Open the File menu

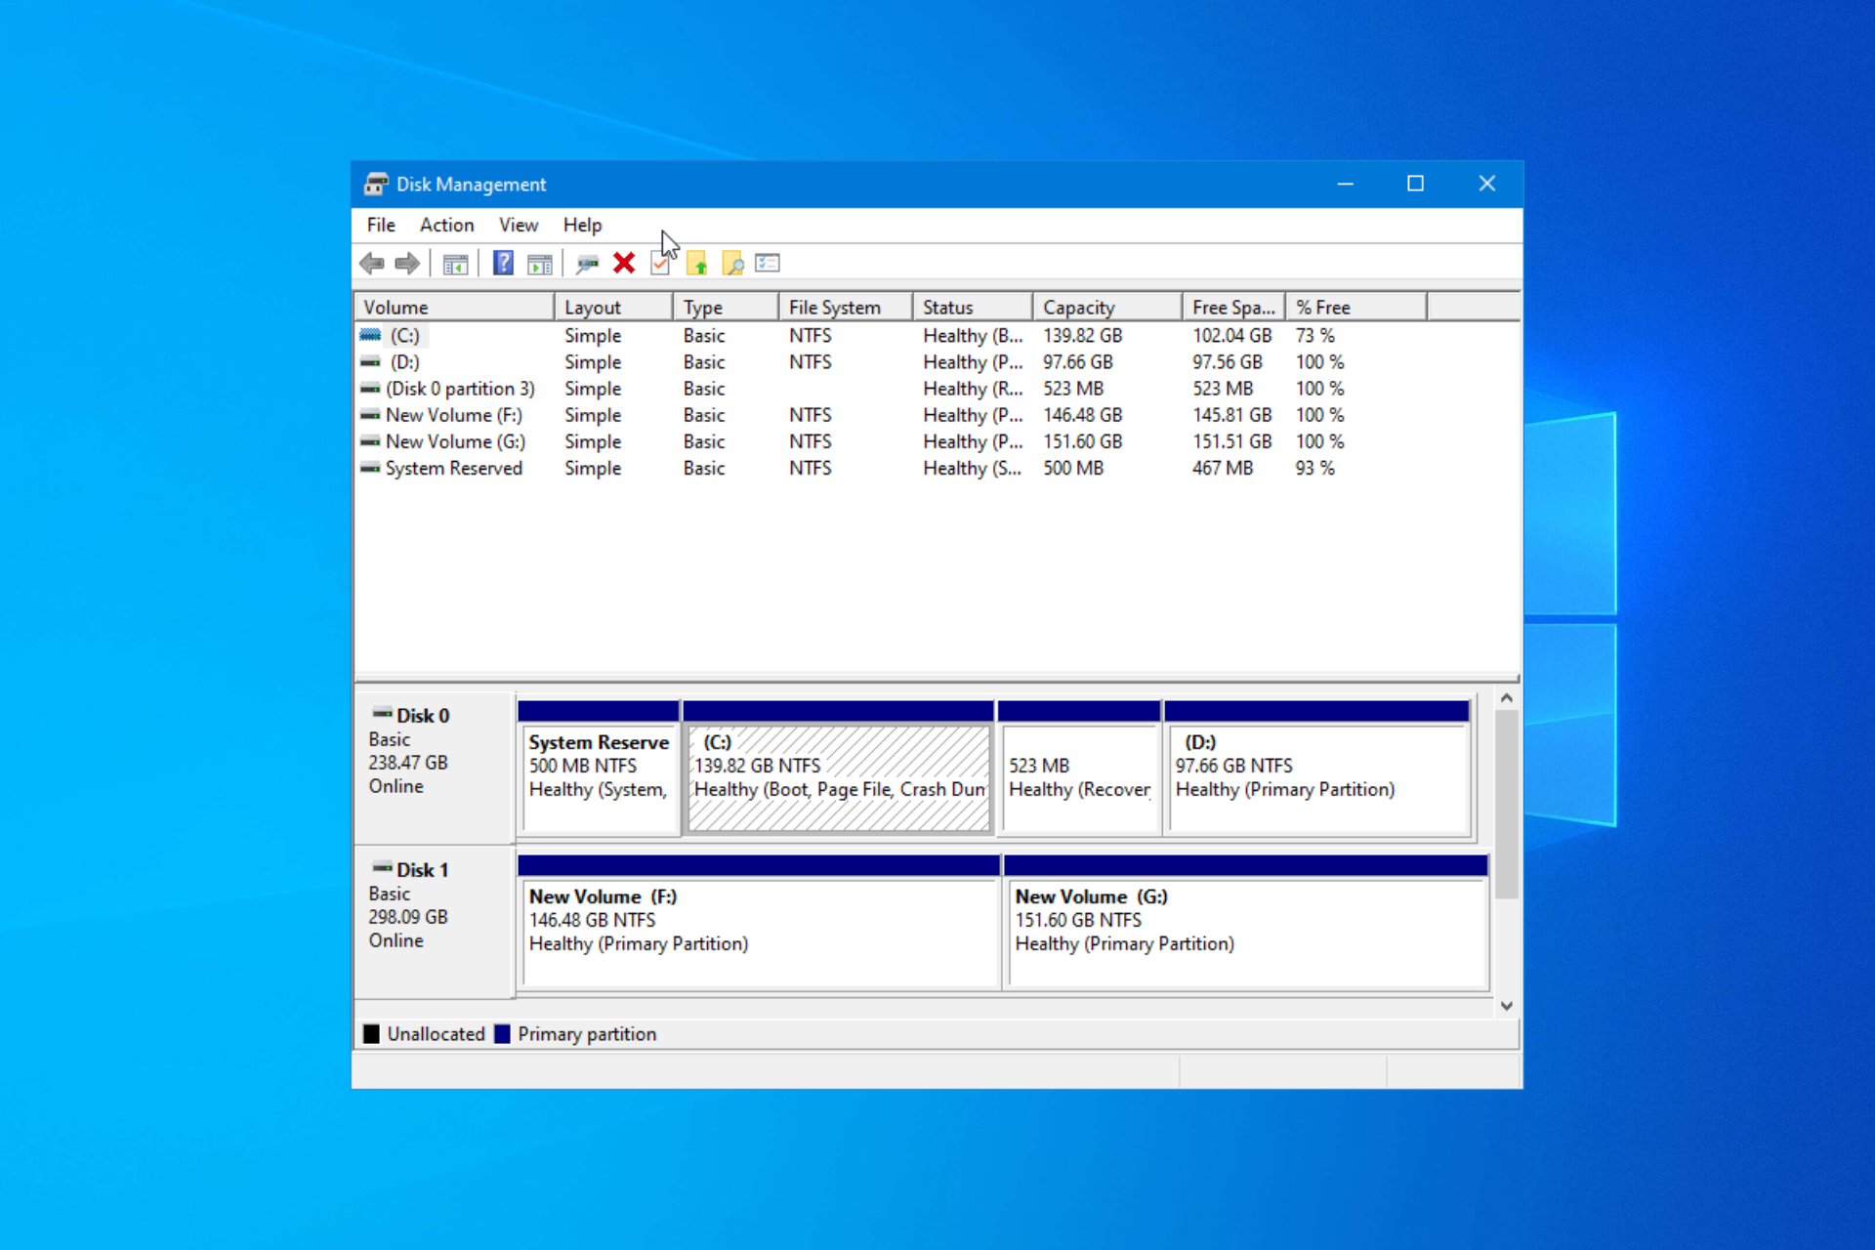tap(381, 225)
